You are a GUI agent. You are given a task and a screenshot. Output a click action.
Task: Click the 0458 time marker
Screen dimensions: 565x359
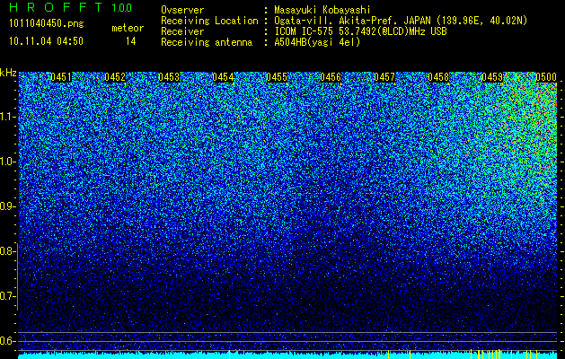pos(438,77)
